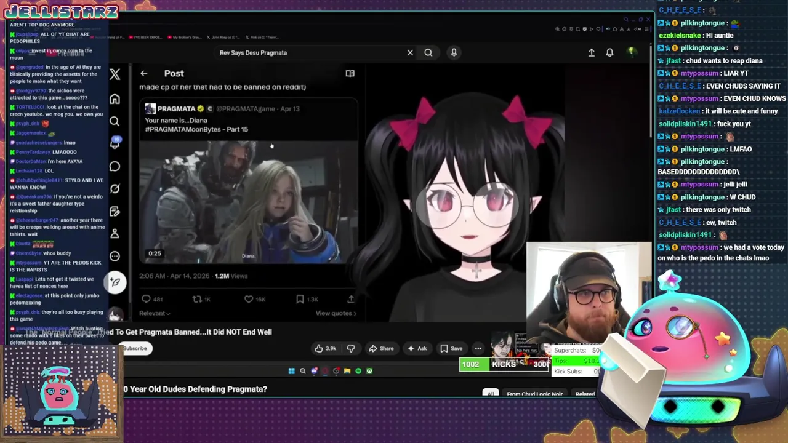Image resolution: width=788 pixels, height=443 pixels.
Task: Open Grok icon in X sidebar
Action: coord(115,189)
